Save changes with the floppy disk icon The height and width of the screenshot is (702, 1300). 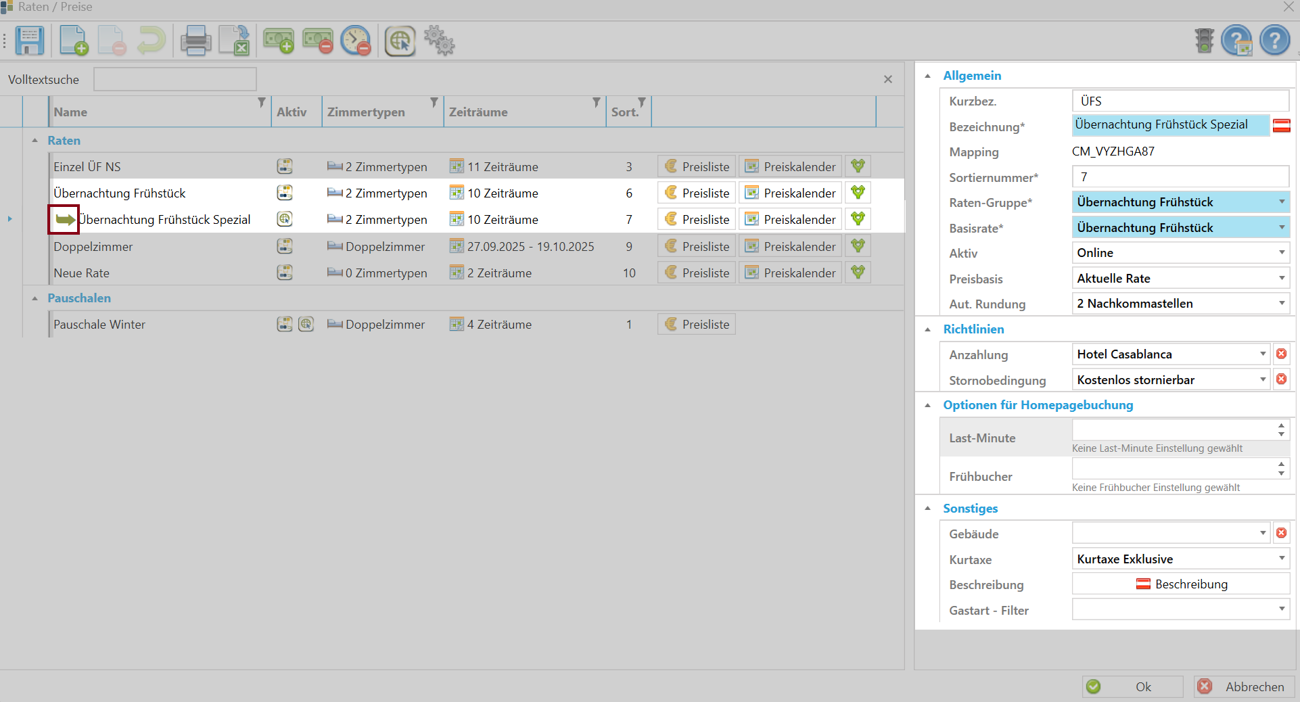point(30,41)
